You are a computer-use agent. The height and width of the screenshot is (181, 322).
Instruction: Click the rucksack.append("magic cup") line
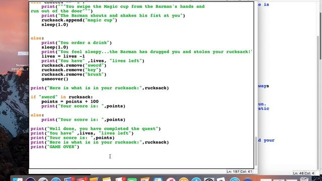[x=79, y=20]
